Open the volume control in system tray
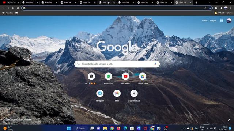This screenshot has height=131, width=234. [211, 128]
